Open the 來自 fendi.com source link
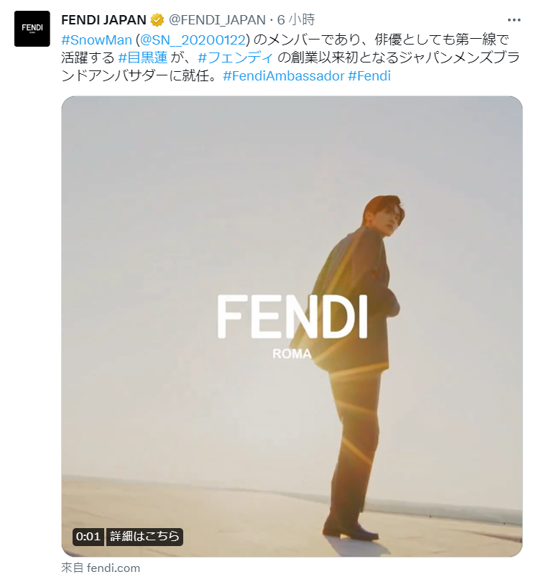 tap(101, 568)
